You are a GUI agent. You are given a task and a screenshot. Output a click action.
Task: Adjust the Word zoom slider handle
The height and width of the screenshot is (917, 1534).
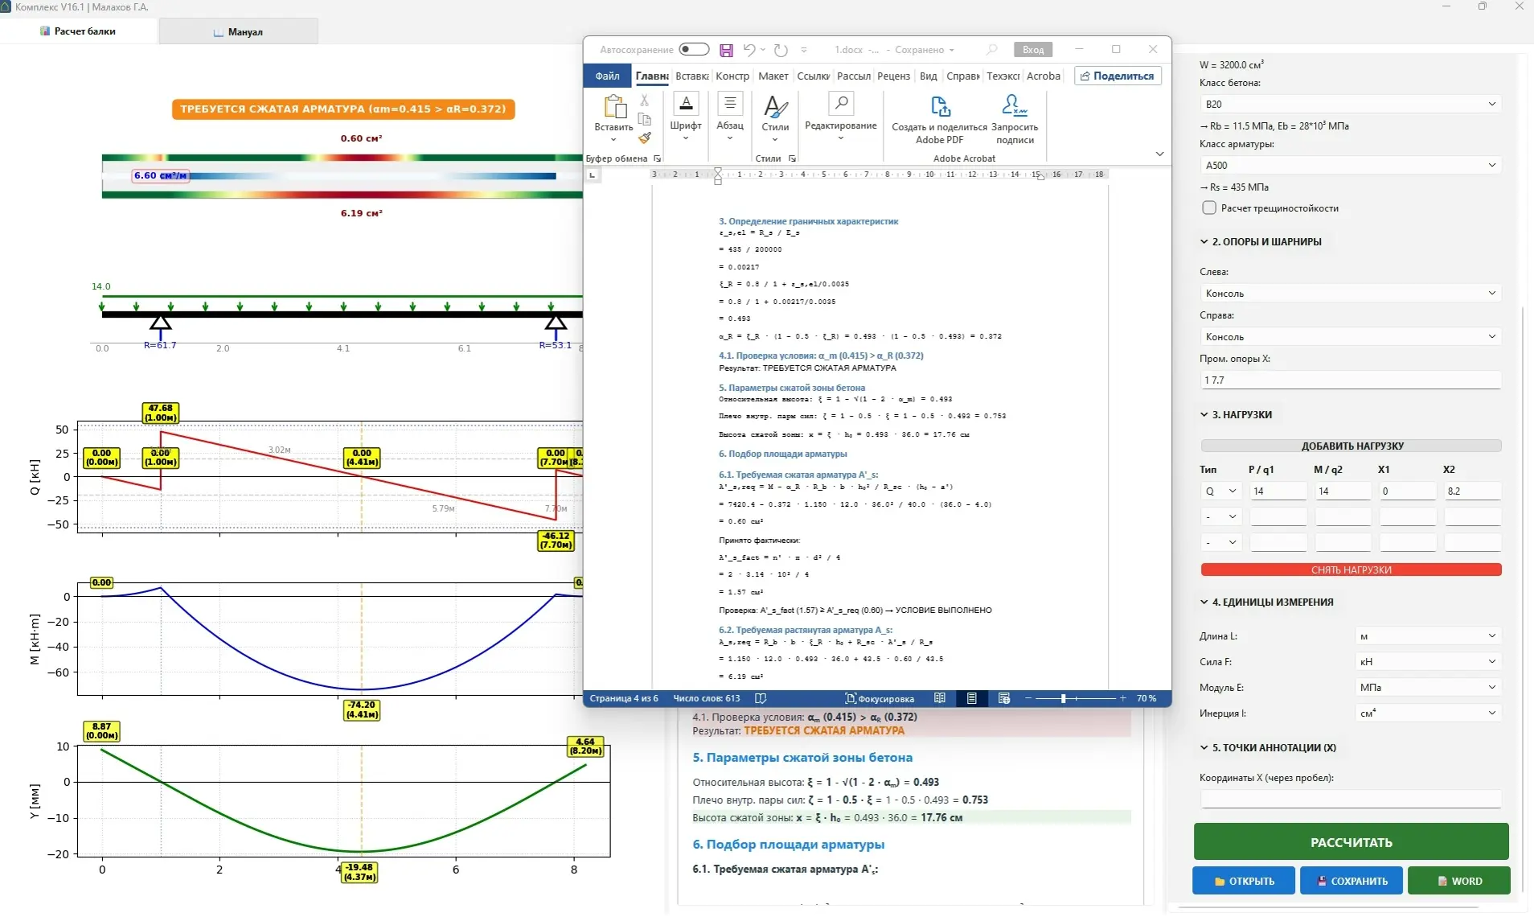[1063, 698]
